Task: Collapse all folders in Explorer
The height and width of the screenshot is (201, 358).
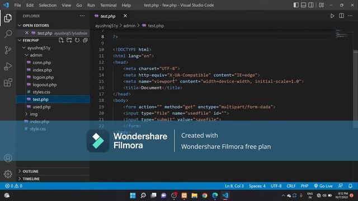Action: click(x=85, y=40)
